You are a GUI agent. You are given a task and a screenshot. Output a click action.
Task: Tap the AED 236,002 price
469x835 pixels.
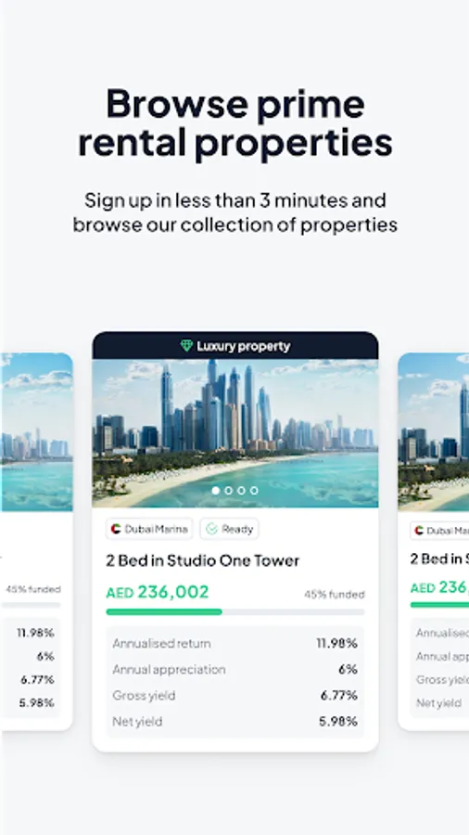158,592
